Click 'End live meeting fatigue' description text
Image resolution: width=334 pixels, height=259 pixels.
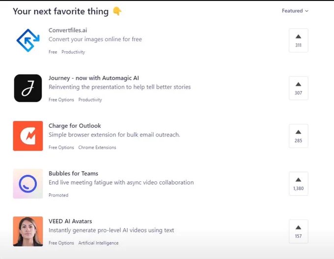(121, 183)
